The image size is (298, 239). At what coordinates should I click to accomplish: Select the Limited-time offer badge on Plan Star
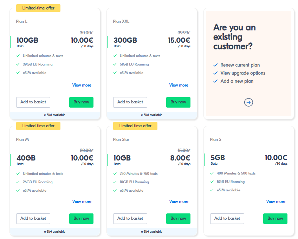[135, 126]
